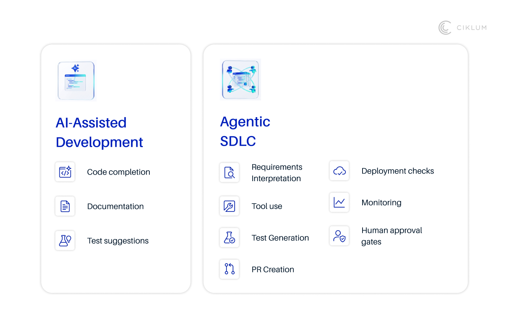This screenshot has height=320, width=521.
Task: Click the 'Code completion' label
Action: [x=119, y=172]
